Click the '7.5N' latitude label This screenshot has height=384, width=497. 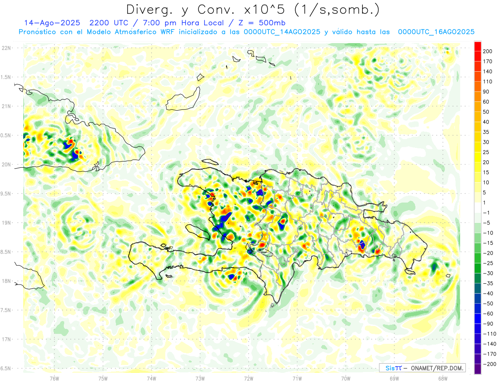click(6, 310)
